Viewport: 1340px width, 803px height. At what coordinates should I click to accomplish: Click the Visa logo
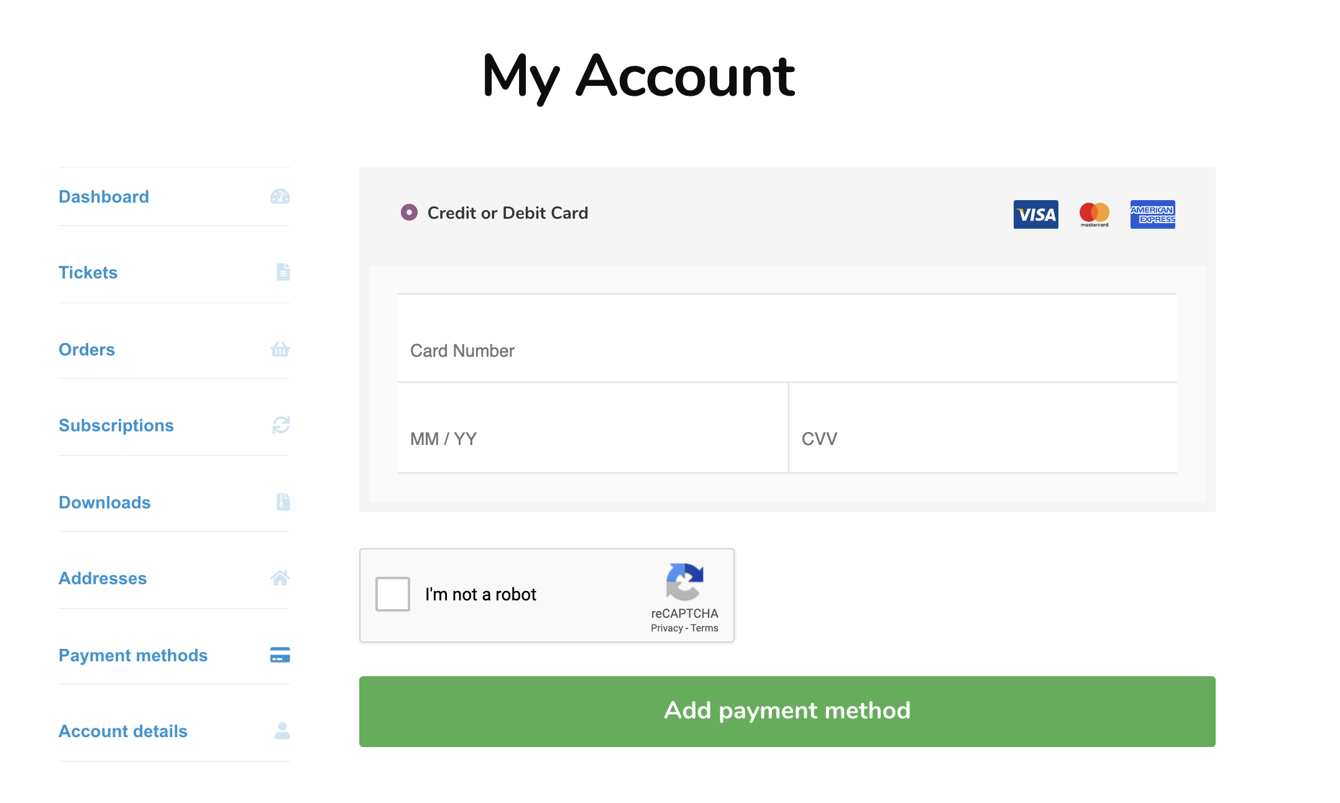[1035, 214]
